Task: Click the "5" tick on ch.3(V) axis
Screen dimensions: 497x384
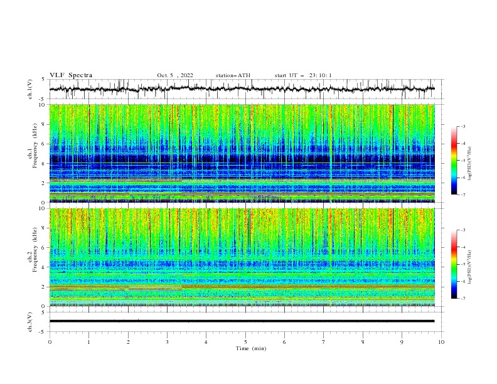Action: (44, 312)
